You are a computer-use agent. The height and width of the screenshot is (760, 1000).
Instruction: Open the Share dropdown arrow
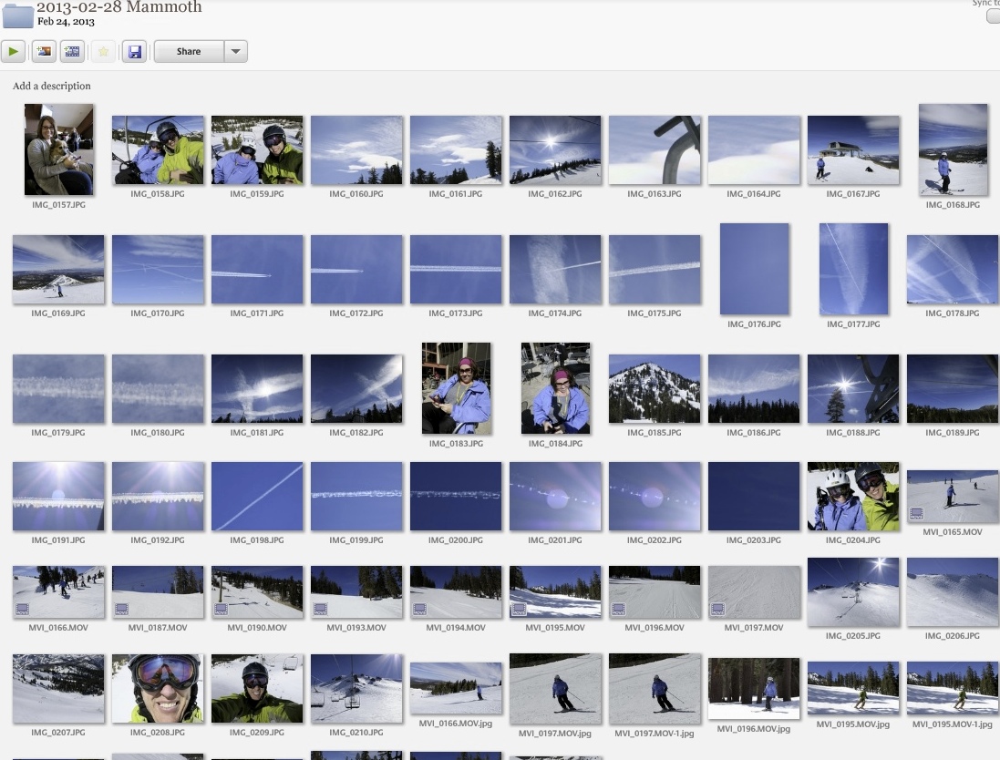[x=235, y=51]
